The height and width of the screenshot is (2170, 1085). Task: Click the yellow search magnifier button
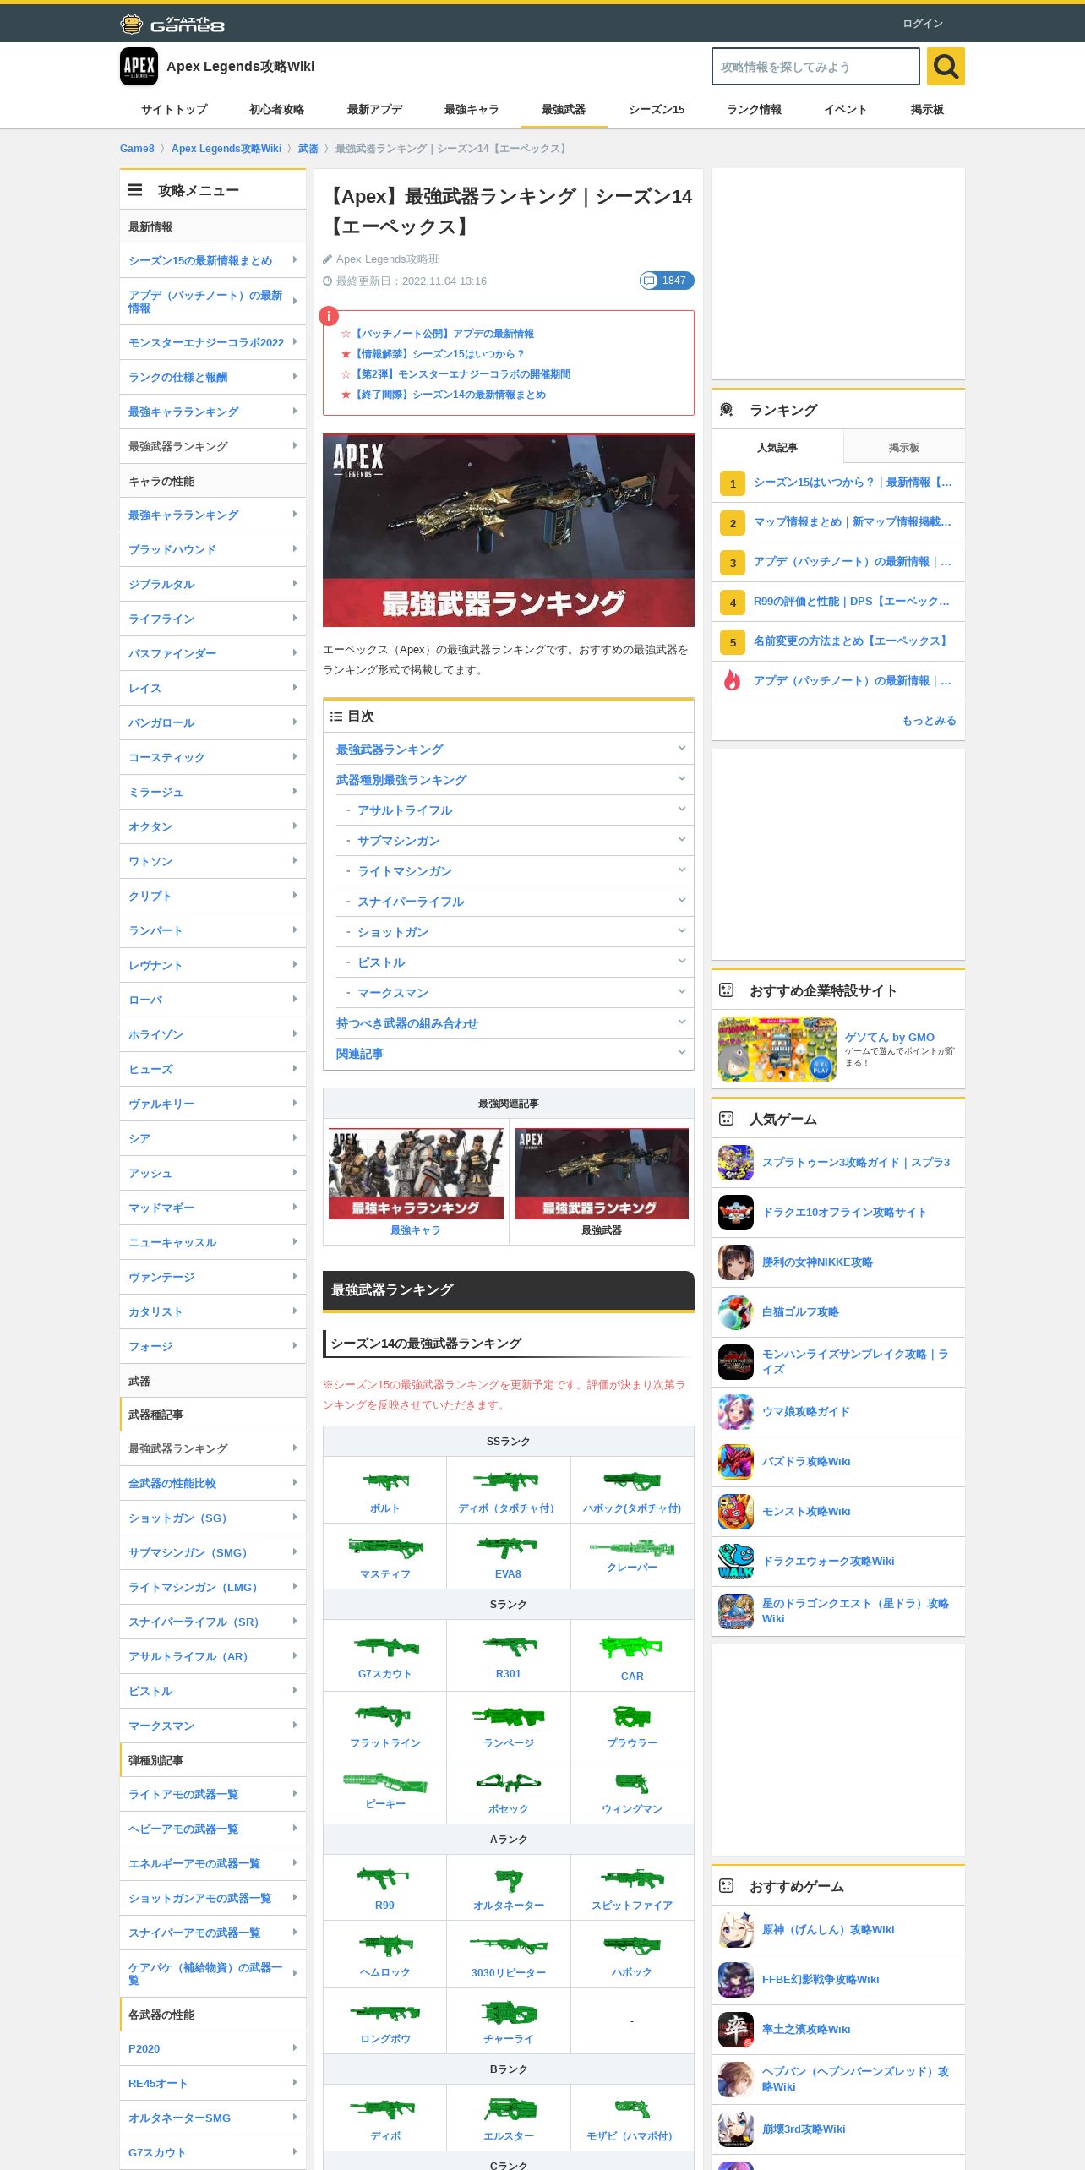(x=946, y=66)
